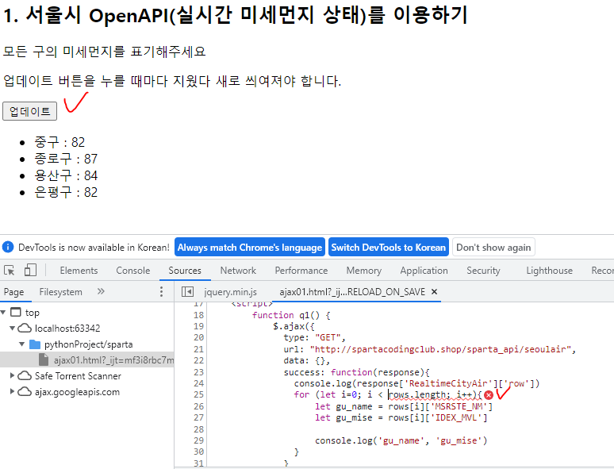Click the 'MSRSTE_NM' string on line 26

[459, 406]
